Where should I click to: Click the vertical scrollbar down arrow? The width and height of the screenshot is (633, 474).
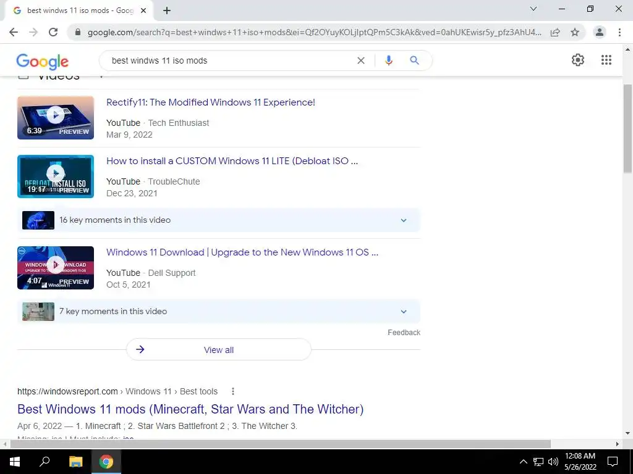(627, 434)
